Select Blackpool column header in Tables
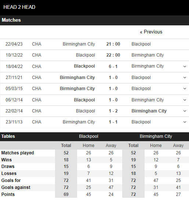189x204 pixels. coord(88,136)
